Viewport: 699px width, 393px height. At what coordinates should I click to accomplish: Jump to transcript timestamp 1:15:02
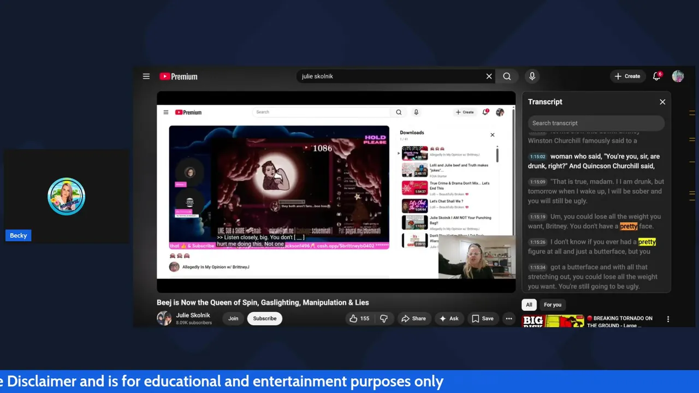pyautogui.click(x=538, y=157)
